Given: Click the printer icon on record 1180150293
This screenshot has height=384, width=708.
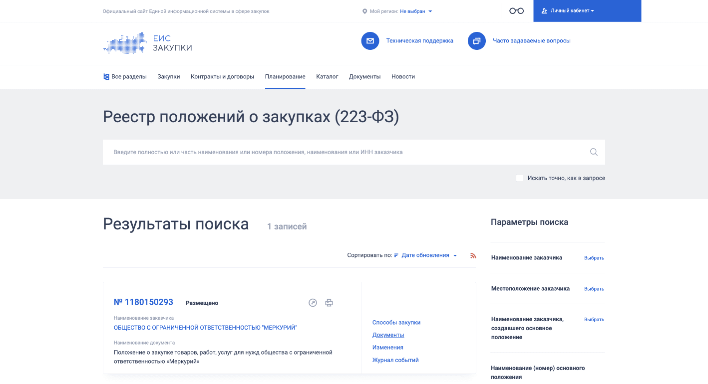Looking at the screenshot, I should (329, 303).
